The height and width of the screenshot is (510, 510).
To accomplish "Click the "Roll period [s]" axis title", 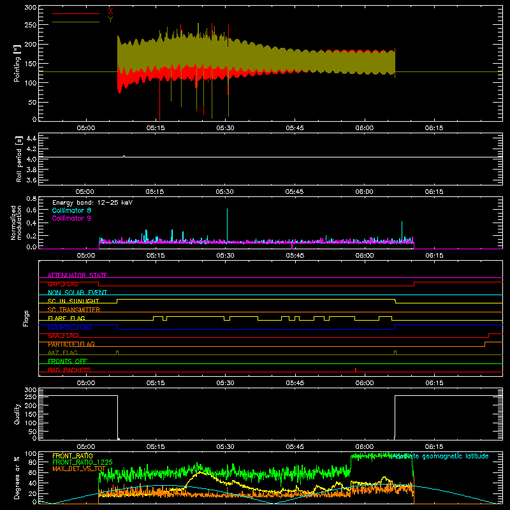I will tap(19, 159).
